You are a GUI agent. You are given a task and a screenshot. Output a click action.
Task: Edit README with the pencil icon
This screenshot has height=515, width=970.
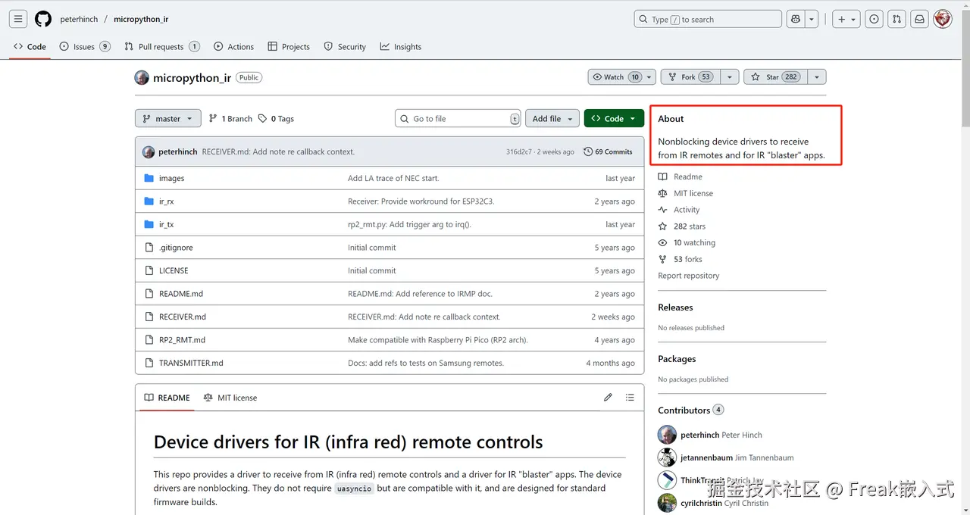coord(608,398)
